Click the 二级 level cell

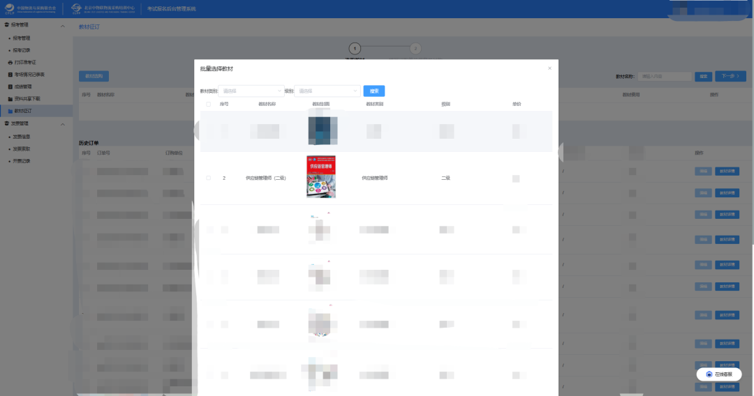pyautogui.click(x=445, y=178)
